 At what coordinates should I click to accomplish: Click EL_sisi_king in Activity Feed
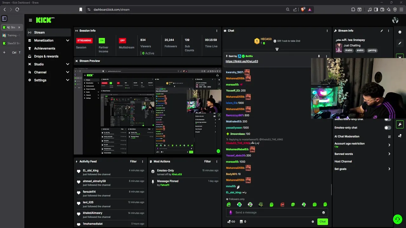91,171
